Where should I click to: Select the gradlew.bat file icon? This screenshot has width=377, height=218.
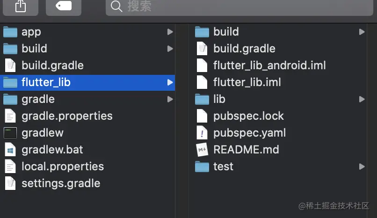click(x=10, y=150)
